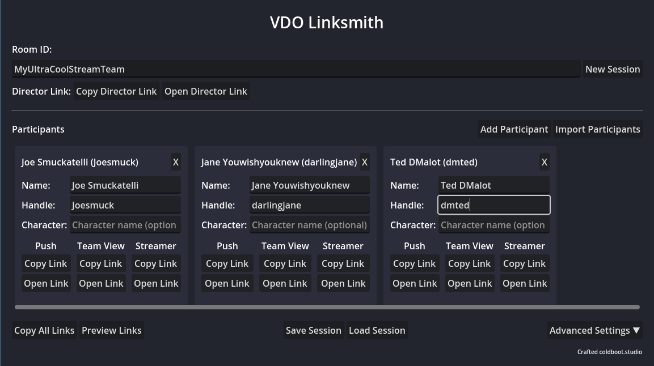Copy All Links to clipboard

coord(44,330)
